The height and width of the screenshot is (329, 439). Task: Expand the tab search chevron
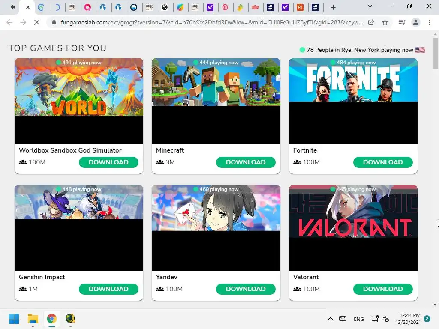[370, 6]
